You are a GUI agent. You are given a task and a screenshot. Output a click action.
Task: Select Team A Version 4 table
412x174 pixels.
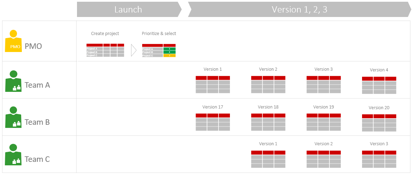coord(379,85)
